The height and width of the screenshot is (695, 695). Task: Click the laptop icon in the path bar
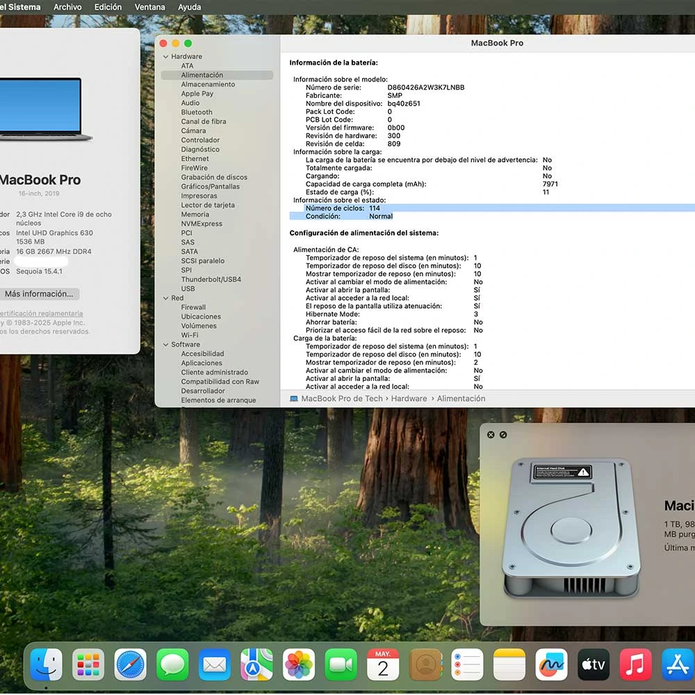(294, 398)
